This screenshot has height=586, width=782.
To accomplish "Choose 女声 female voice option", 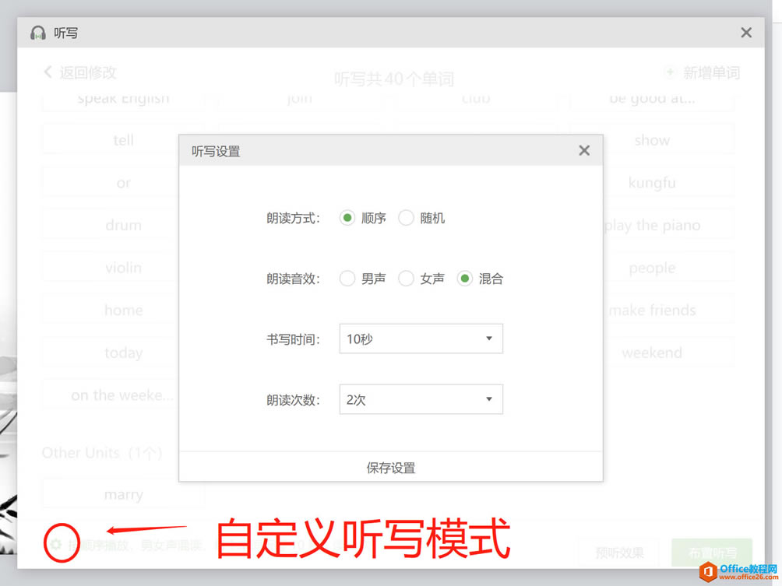I will pos(406,279).
